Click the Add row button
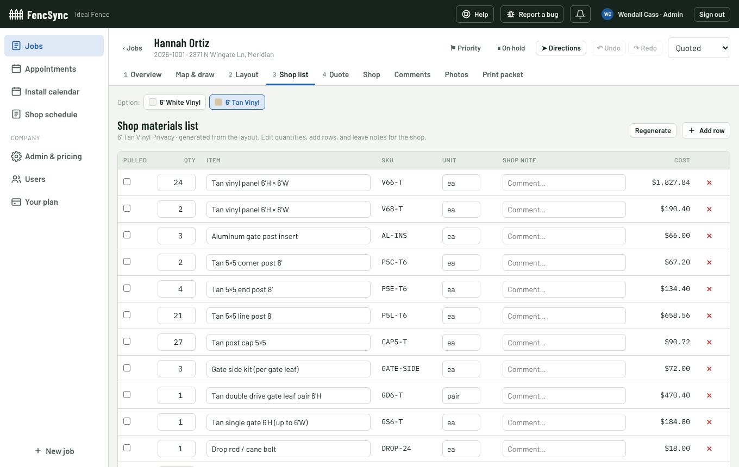Image resolution: width=739 pixels, height=467 pixels. coord(706,130)
